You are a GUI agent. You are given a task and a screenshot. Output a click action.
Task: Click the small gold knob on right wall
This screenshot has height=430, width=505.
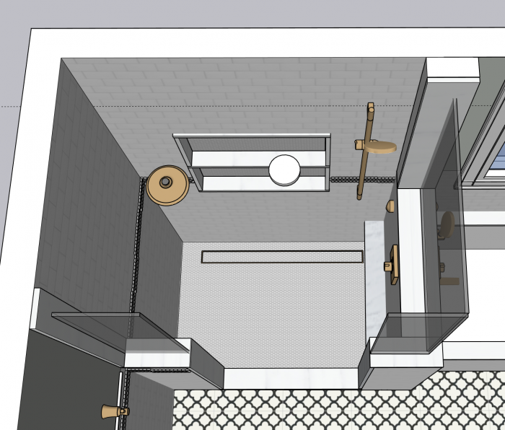[390, 206]
